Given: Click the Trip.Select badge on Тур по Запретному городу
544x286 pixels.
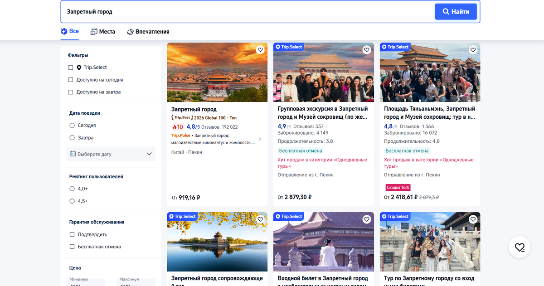Looking at the screenshot, I should point(395,216).
